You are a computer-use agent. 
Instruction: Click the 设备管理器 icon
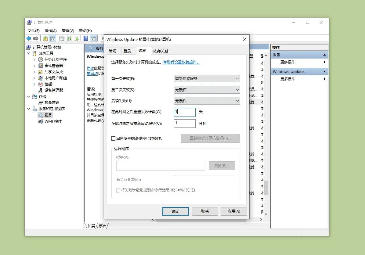pos(41,90)
